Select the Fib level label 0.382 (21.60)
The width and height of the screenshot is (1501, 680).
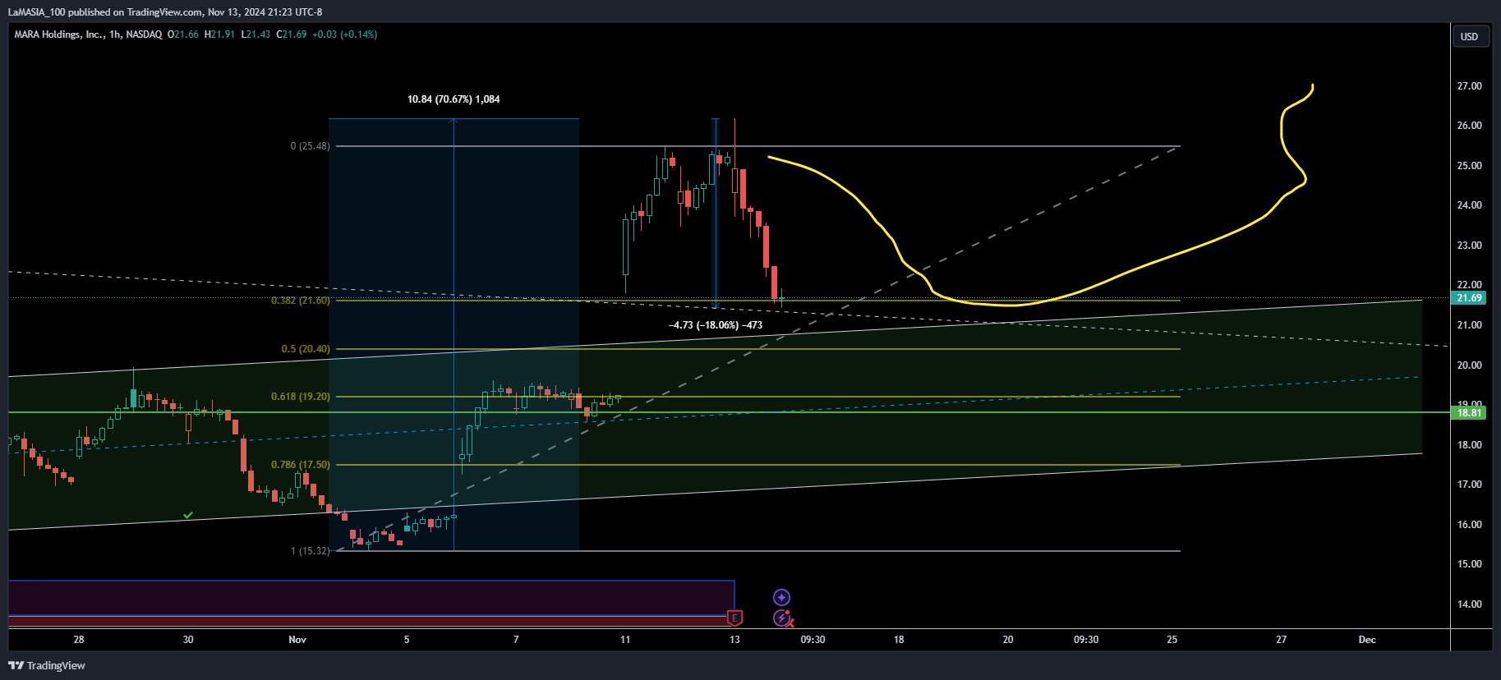301,301
